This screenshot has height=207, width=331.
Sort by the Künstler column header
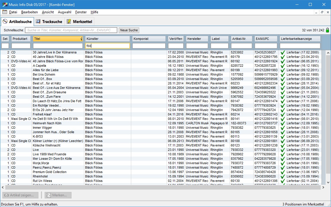pyautogui.click(x=108, y=39)
